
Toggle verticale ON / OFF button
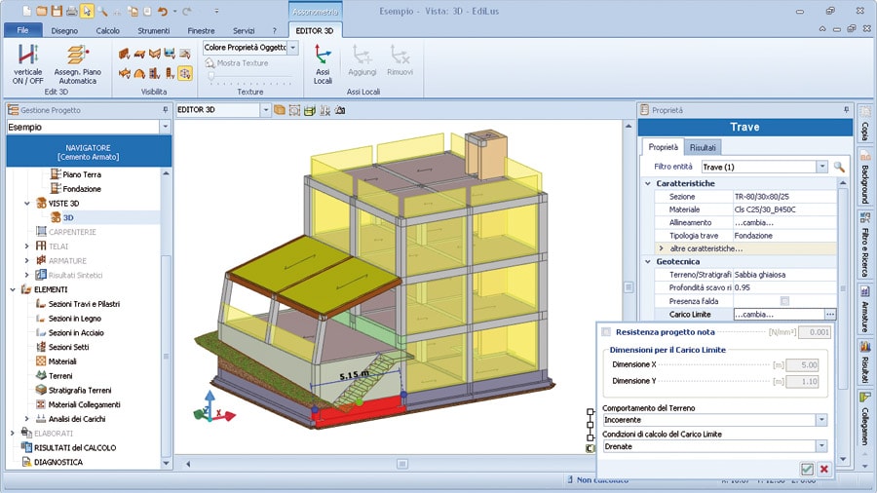click(28, 64)
